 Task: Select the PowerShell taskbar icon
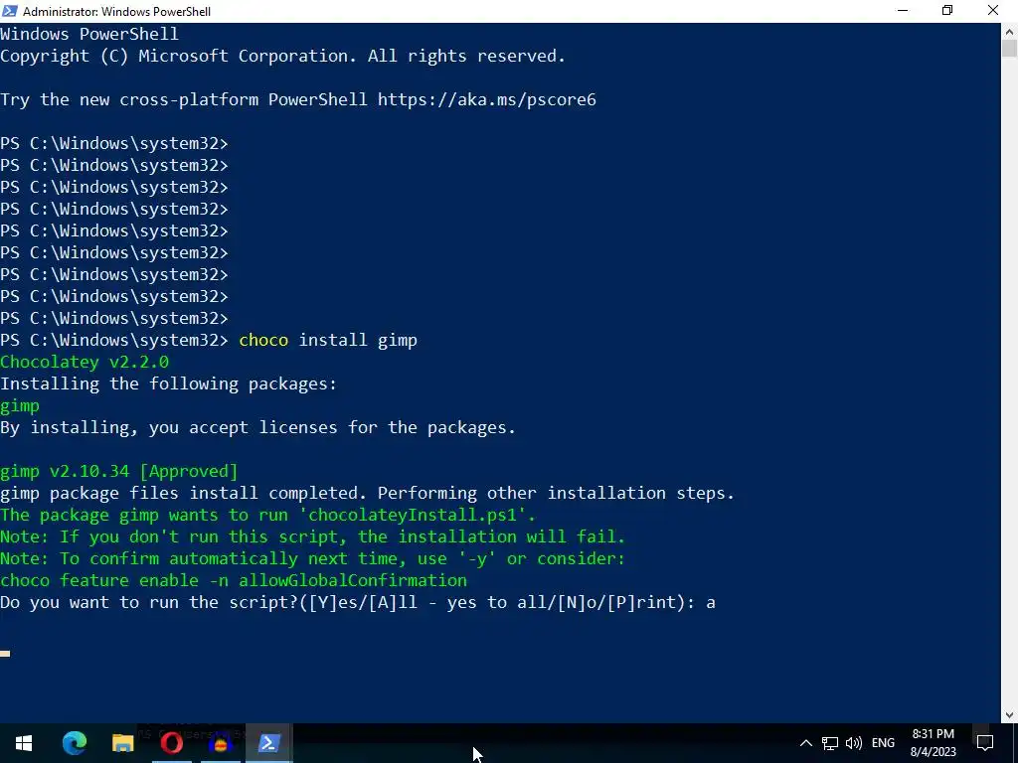coord(268,743)
